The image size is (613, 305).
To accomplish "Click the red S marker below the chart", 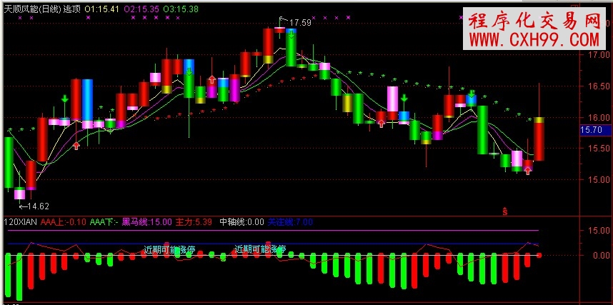I will (x=504, y=211).
